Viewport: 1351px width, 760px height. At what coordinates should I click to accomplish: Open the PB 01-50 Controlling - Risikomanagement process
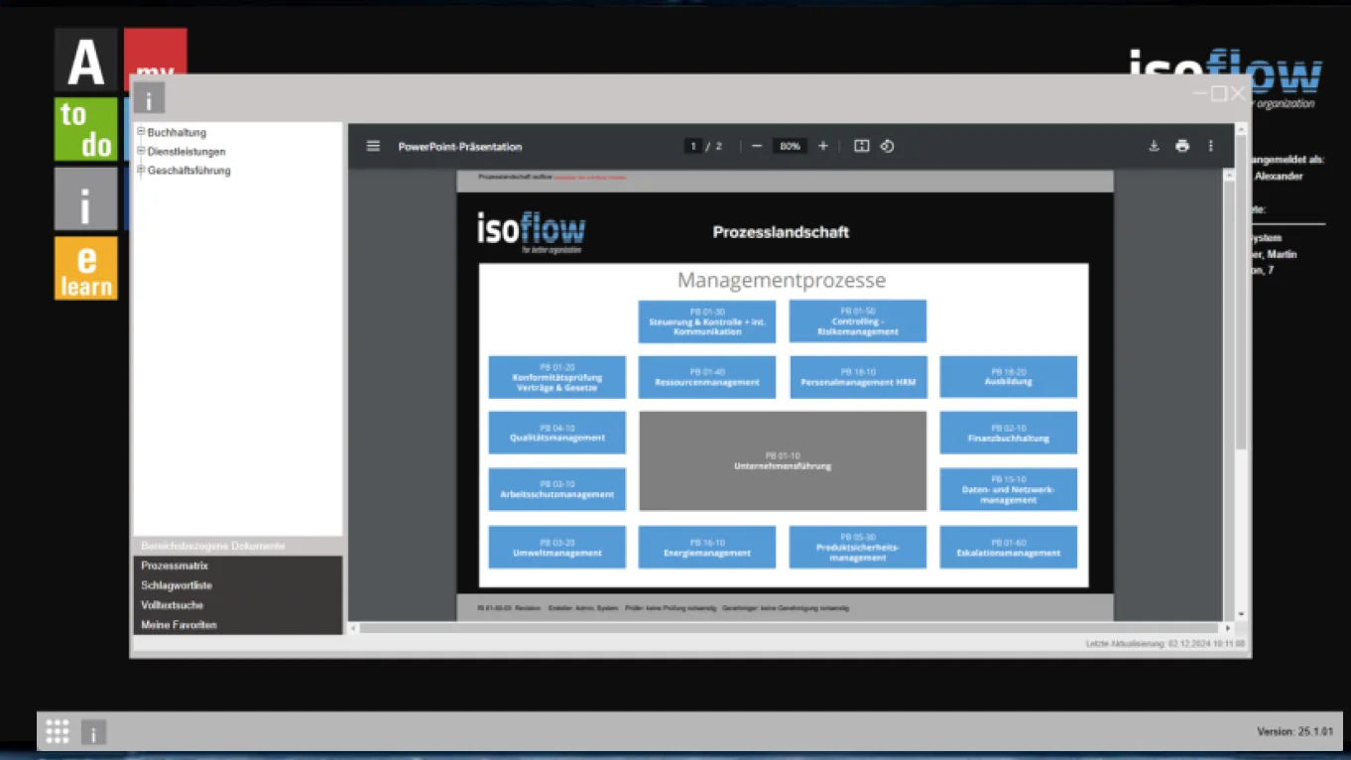click(858, 321)
